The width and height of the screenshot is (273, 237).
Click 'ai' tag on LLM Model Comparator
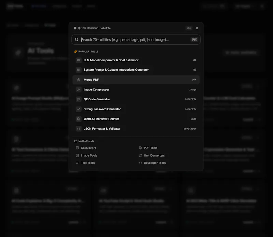[x=195, y=60]
